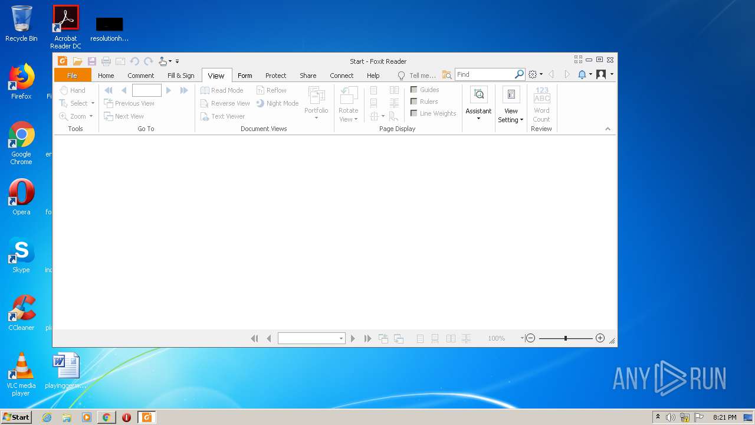Click the zoom in plus button in status bar
Image resolution: width=755 pixels, height=425 pixels.
click(600, 338)
